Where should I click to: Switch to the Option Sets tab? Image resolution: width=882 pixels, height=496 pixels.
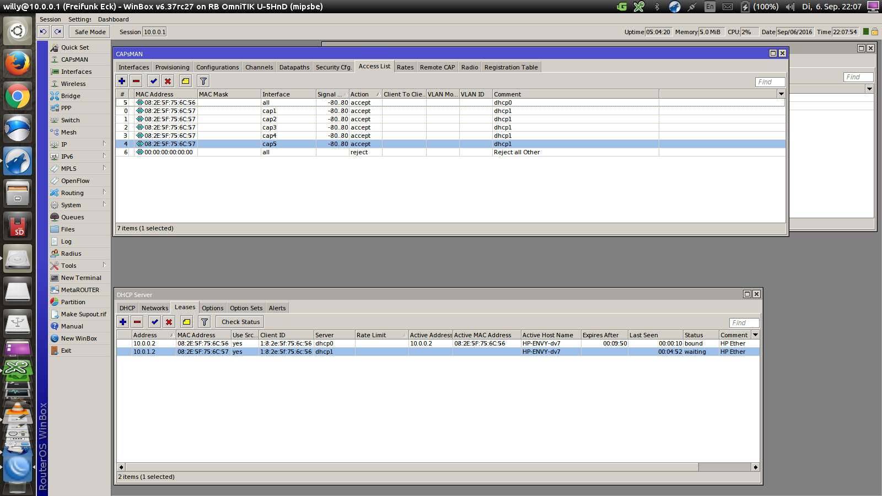tap(246, 308)
